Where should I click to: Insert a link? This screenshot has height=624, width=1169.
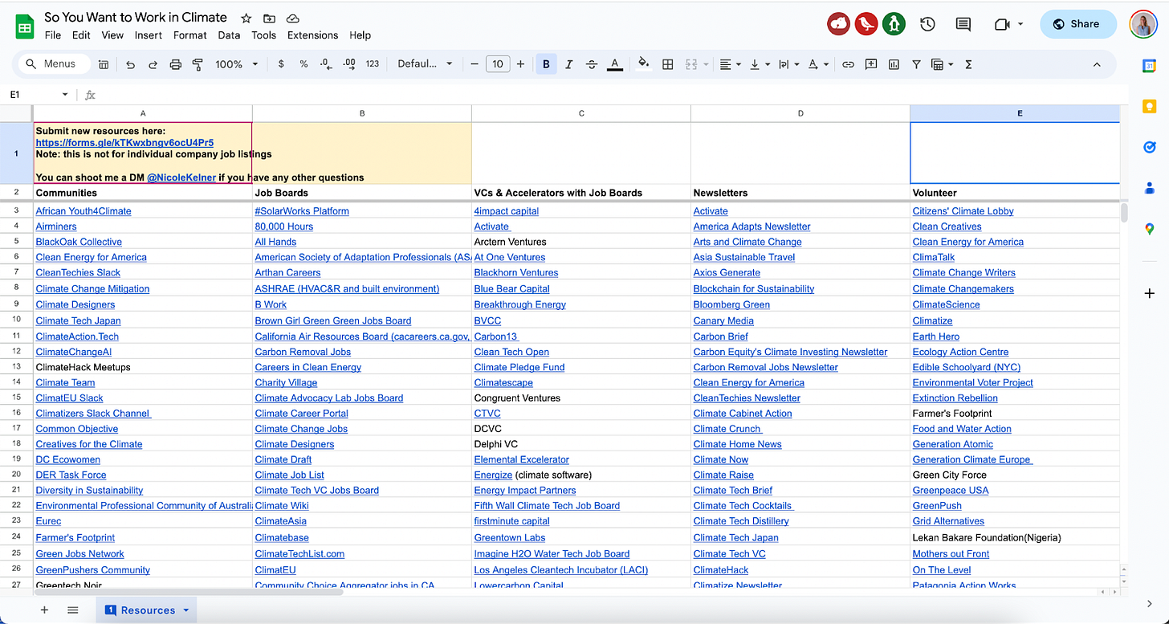click(x=848, y=64)
